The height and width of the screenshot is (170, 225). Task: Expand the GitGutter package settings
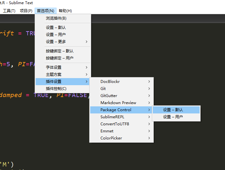point(122,95)
